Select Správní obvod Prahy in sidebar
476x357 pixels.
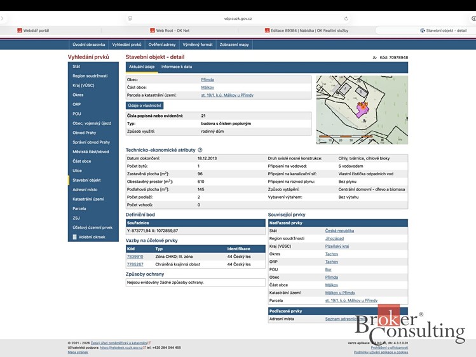point(93,142)
